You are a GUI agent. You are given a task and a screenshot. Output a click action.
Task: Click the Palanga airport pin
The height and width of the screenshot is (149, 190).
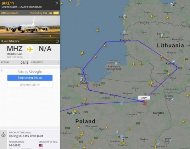coord(124,32)
